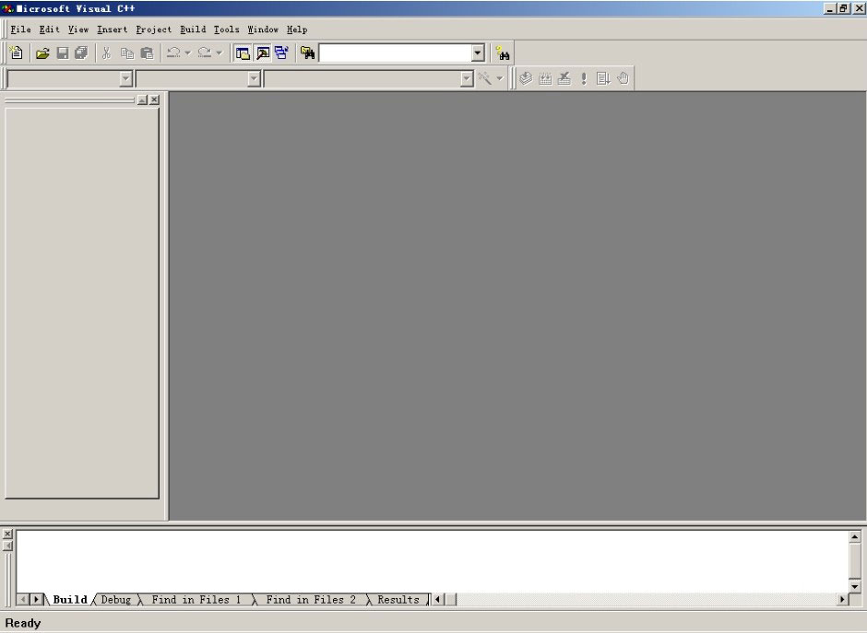Open the Redo history dropdown arrow
Image resolution: width=867 pixels, height=633 pixels.
pyautogui.click(x=219, y=53)
